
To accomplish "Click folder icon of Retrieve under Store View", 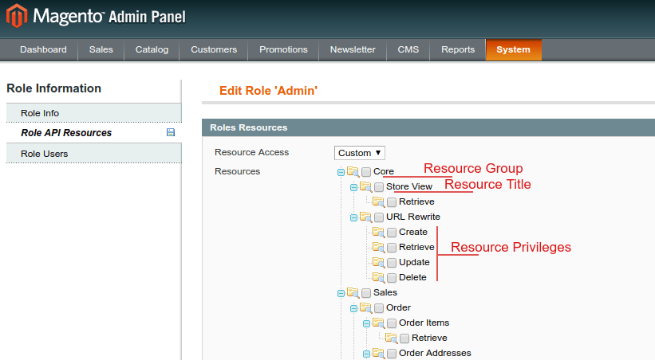I will pyautogui.click(x=378, y=202).
